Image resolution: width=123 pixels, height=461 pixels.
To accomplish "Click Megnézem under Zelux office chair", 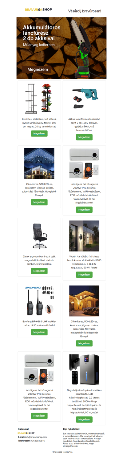I will pyautogui.click(x=39, y=271).
